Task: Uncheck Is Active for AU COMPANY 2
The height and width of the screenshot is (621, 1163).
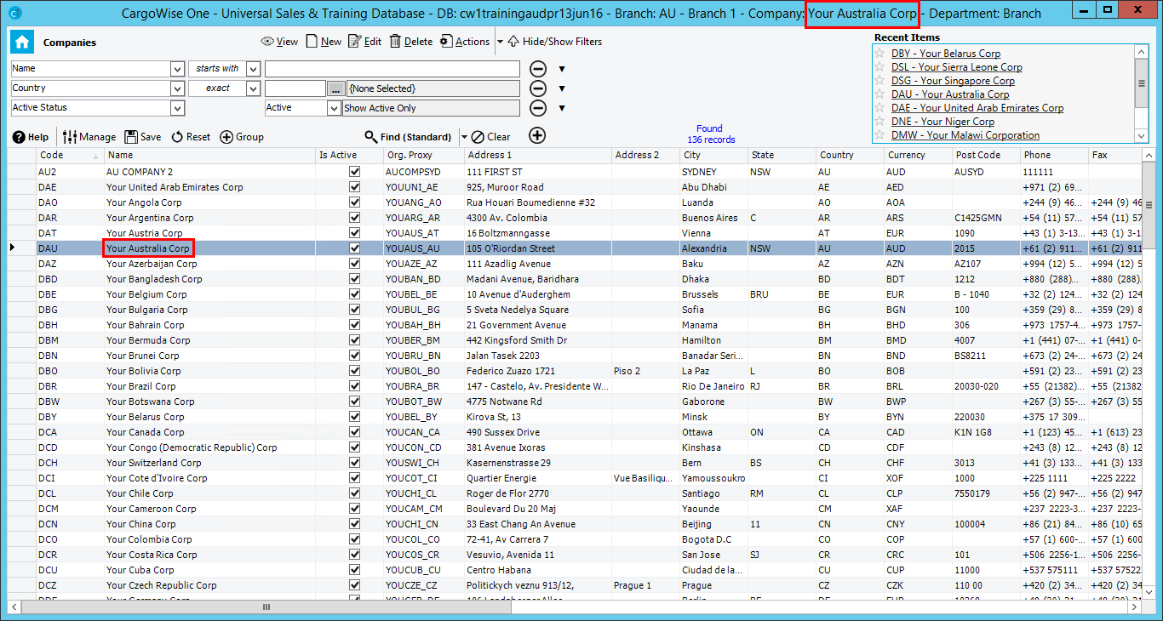Action: [x=354, y=172]
